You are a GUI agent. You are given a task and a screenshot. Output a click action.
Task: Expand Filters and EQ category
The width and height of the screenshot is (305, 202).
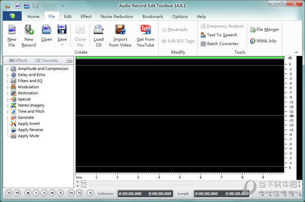coord(8,81)
